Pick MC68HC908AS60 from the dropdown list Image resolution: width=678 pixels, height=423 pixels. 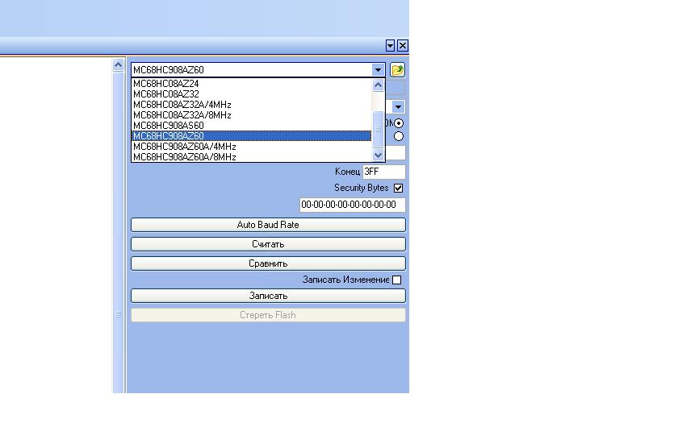[251, 125]
